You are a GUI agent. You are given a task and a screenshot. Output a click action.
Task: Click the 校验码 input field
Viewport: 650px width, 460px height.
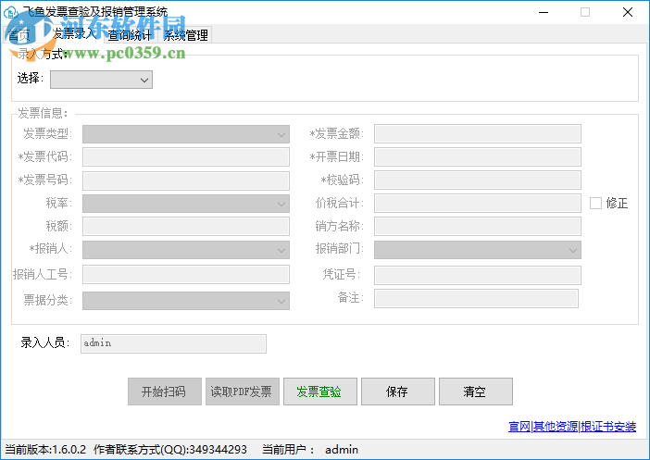click(478, 180)
